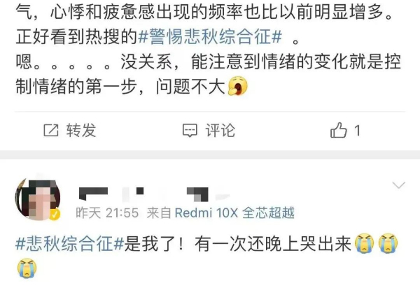The height and width of the screenshot is (288, 420).
Task: Open the #悲秋综合征# hashtag
Action: coord(69,244)
